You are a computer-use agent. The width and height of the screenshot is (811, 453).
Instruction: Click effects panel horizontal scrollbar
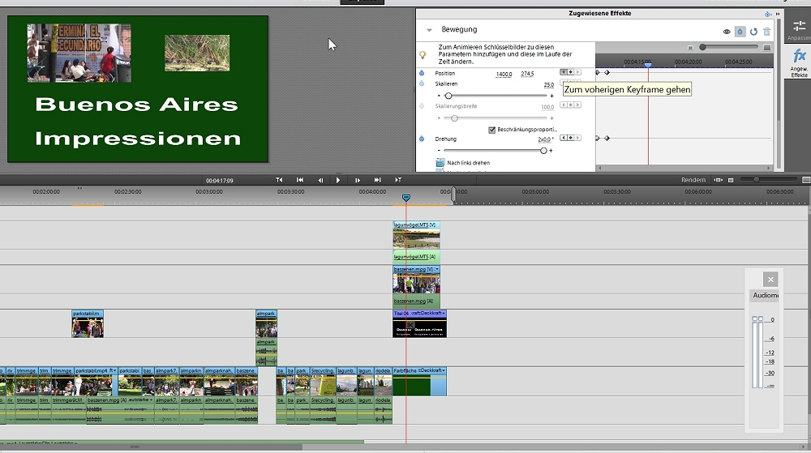[684, 168]
